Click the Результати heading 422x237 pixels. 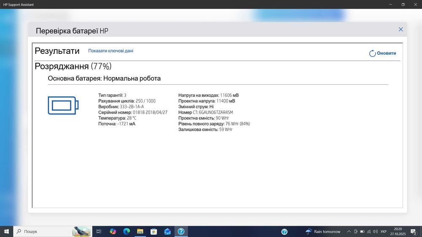57,51
